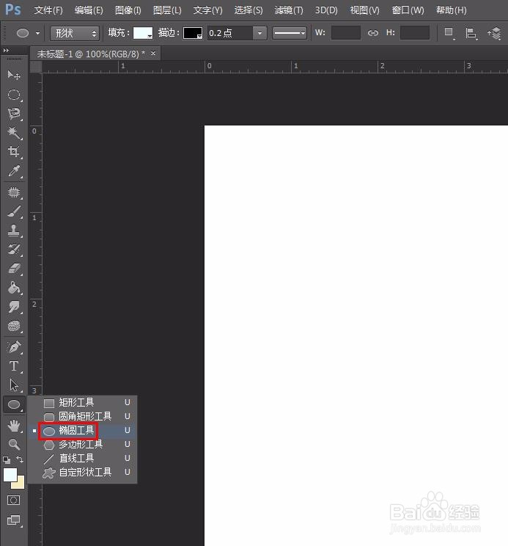Open the 描边 stroke color picker
This screenshot has width=508, height=546.
click(x=193, y=33)
